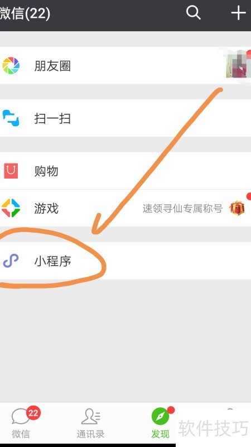Open the blurred friend avatar thumbnail
Viewport: 251px width, 447px height.
238,65
